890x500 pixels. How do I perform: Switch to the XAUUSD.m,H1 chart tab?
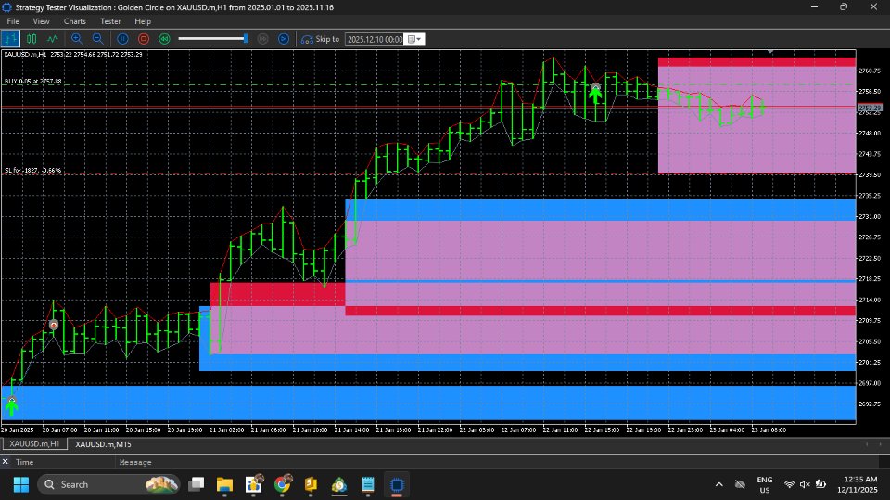(x=34, y=444)
